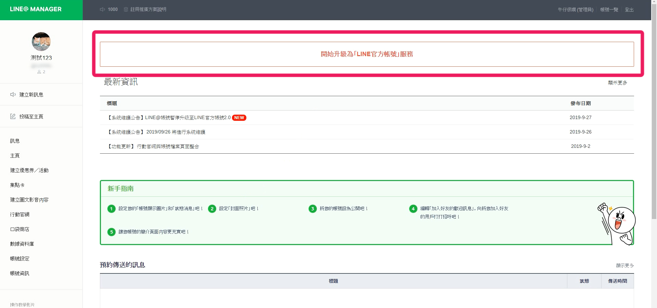Click the stack icon beside 註冊推廣方案說明

[126, 10]
